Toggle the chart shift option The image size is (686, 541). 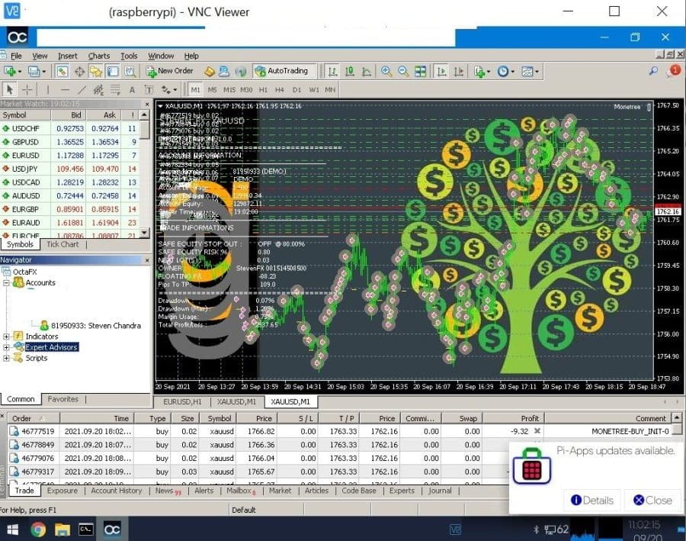(x=457, y=70)
